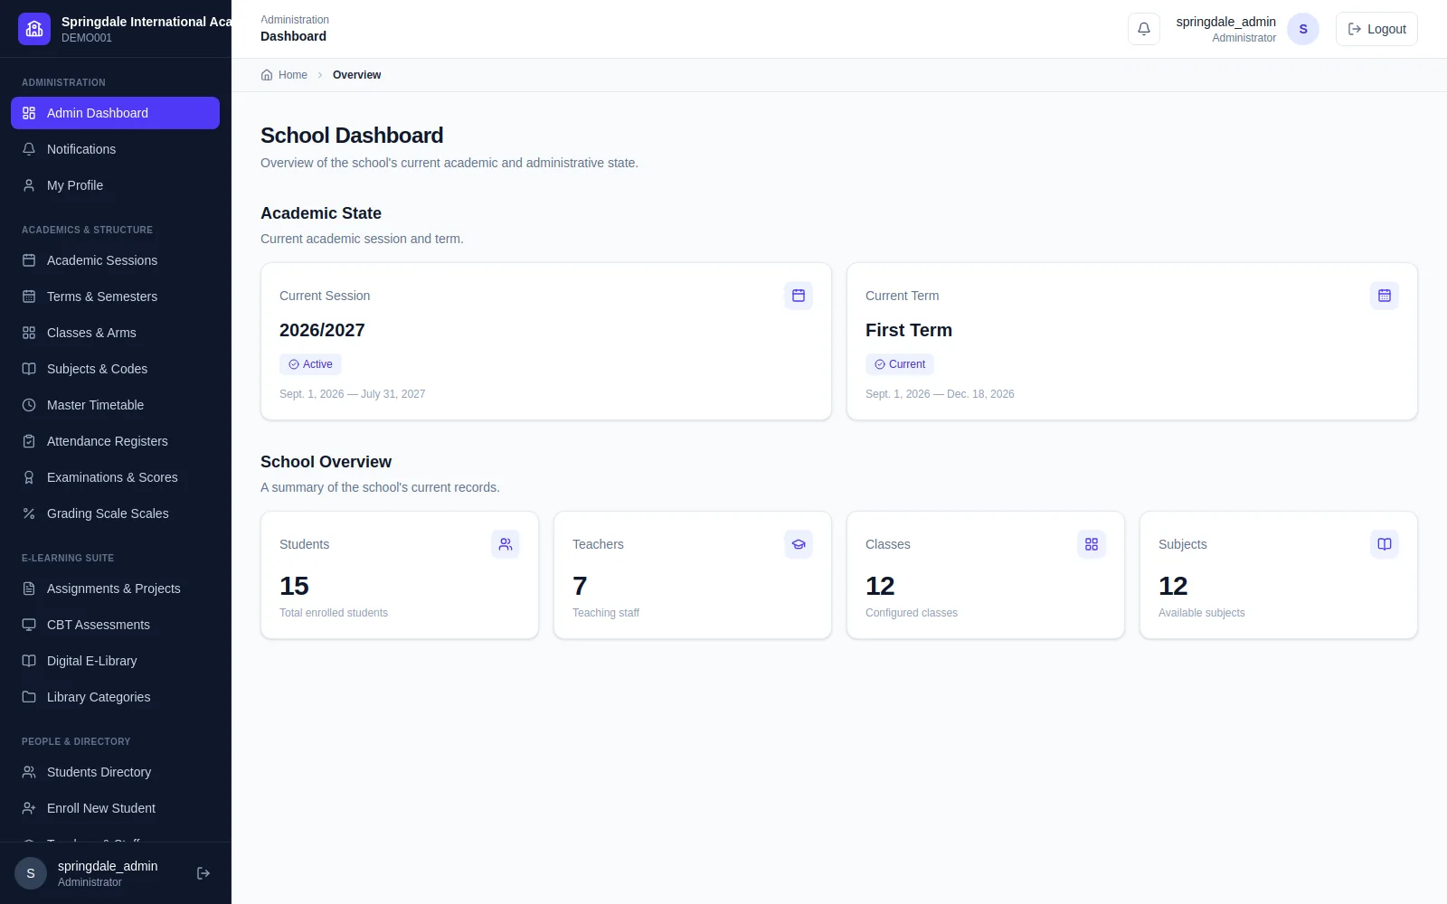Click the calendar icon on Current Term card

click(x=1385, y=296)
